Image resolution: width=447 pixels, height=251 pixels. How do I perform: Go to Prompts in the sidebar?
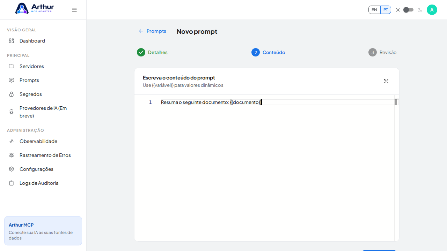[43, 80]
